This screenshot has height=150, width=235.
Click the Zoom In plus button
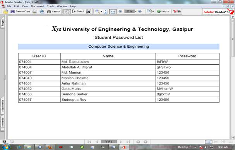pos(140,11)
